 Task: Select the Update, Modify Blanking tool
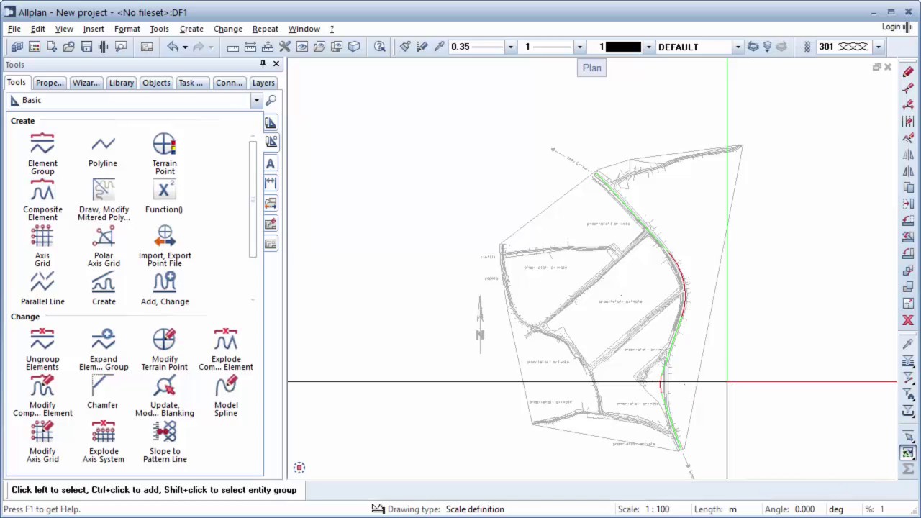click(x=164, y=396)
